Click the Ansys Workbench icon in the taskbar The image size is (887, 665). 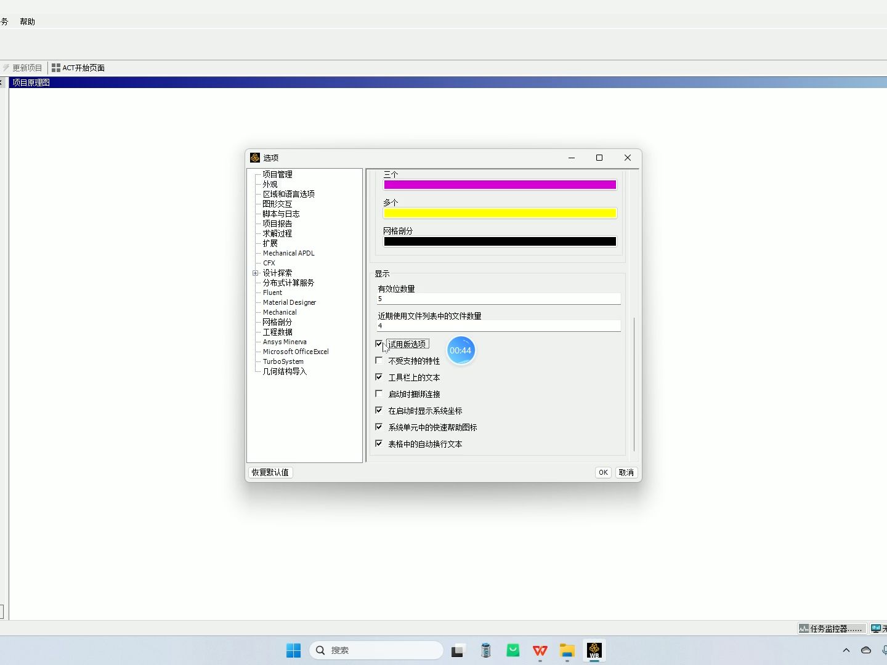point(594,650)
